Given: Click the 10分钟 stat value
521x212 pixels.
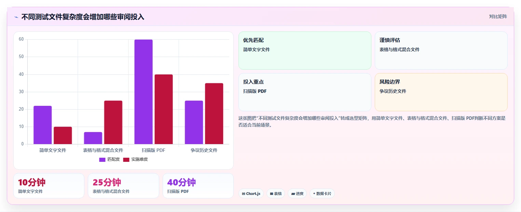Looking at the screenshot, I should pos(32,182).
